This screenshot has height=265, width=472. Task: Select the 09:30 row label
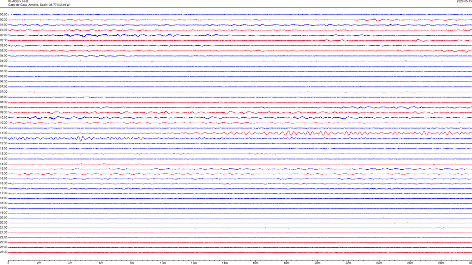coord(3,112)
